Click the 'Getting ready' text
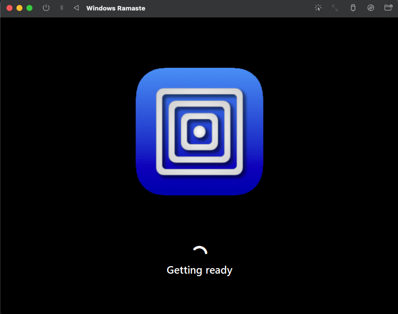 (199, 270)
